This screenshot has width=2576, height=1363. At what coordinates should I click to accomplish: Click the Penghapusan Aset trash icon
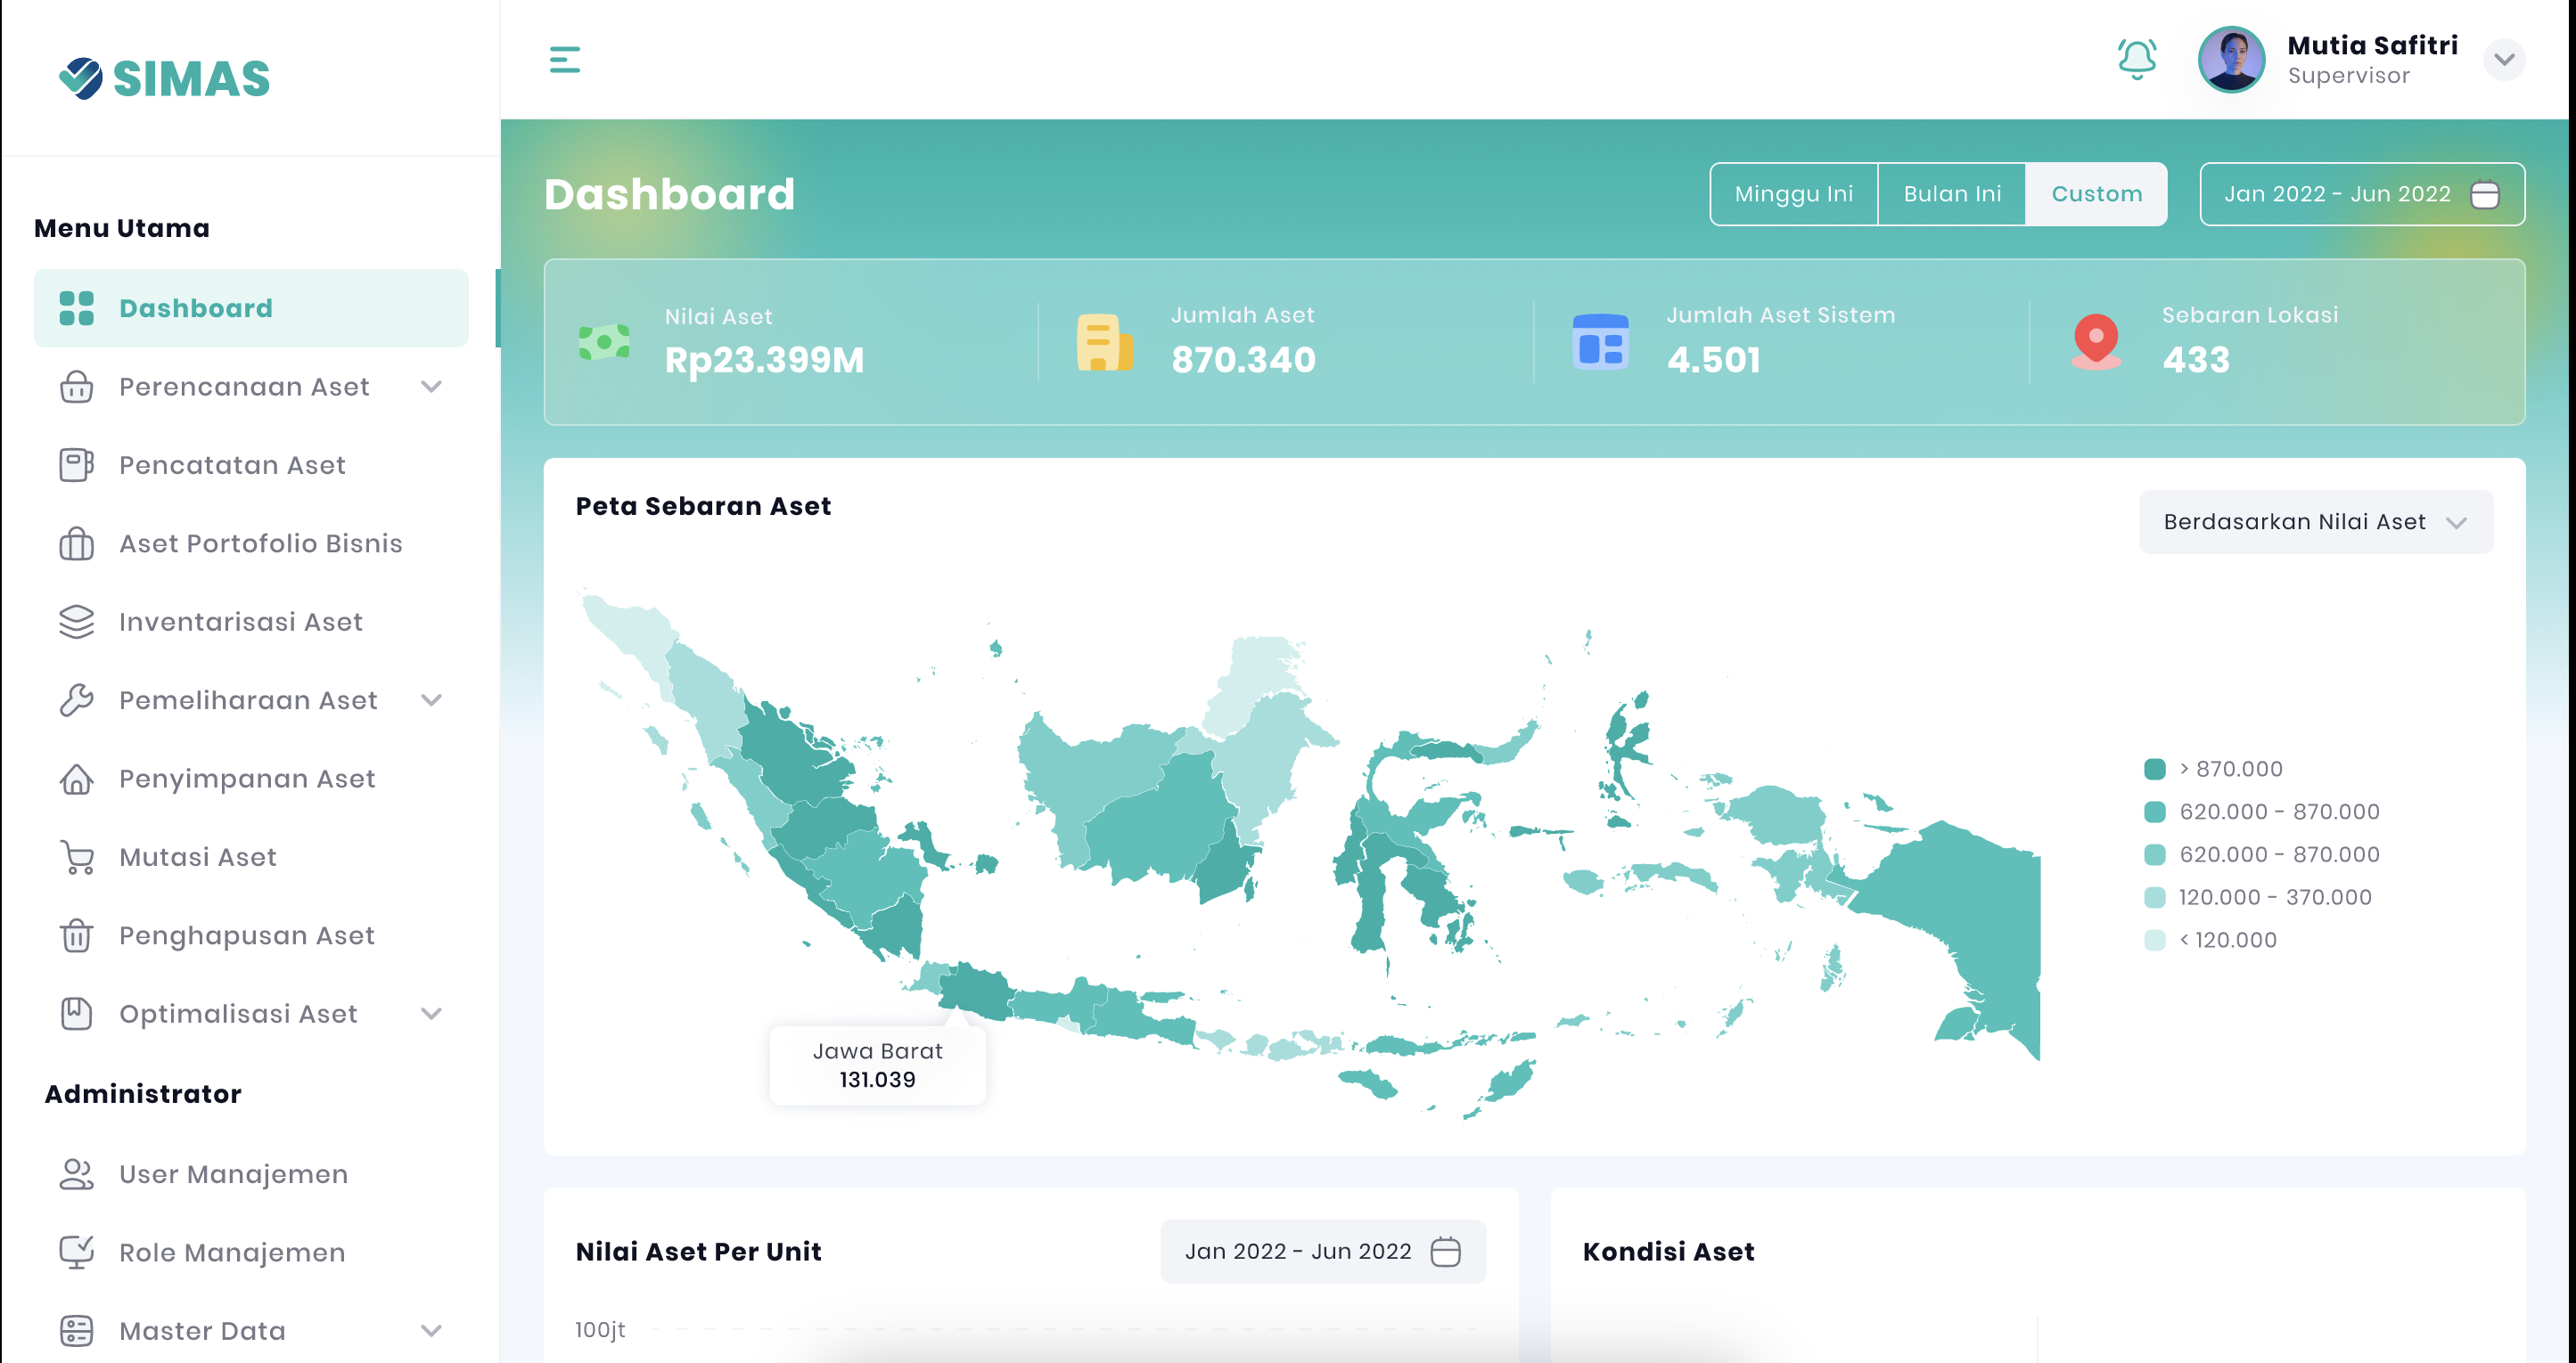pos(76,935)
